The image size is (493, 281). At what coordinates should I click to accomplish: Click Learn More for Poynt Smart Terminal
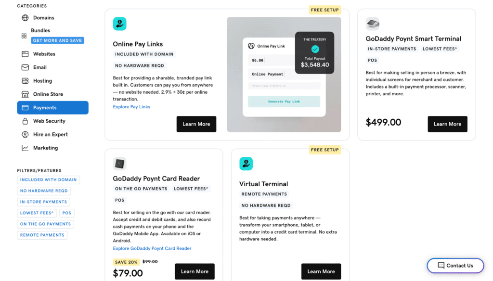coord(447,124)
